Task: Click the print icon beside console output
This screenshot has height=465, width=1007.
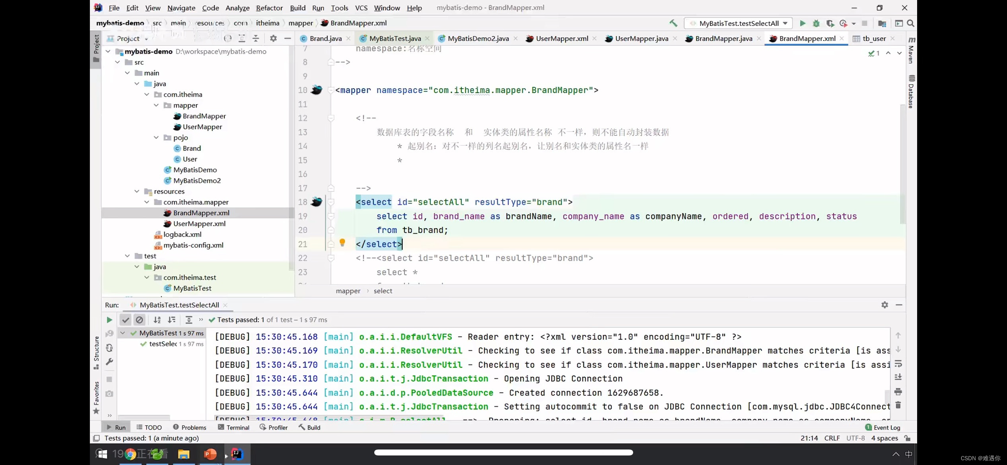Action: (898, 391)
